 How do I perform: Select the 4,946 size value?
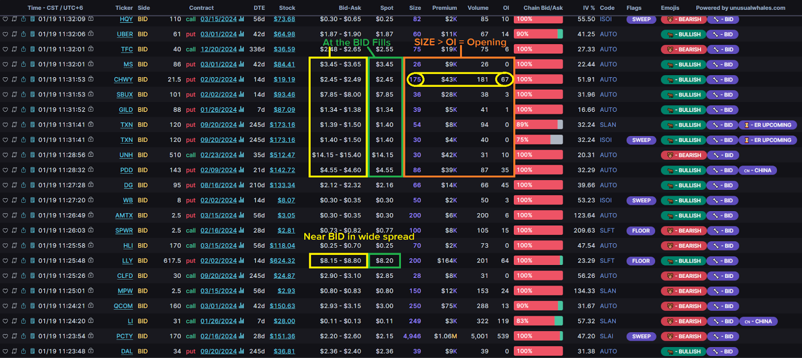pyautogui.click(x=412, y=336)
